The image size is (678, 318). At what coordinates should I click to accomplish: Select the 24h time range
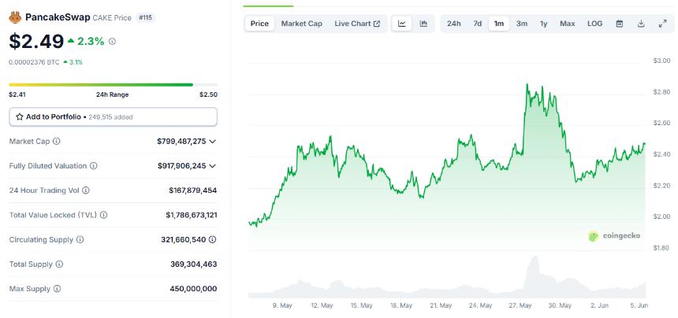(454, 24)
